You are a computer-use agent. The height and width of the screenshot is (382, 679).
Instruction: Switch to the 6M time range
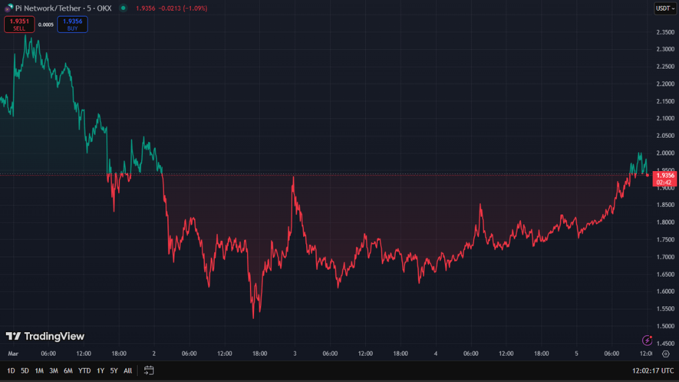tap(68, 371)
